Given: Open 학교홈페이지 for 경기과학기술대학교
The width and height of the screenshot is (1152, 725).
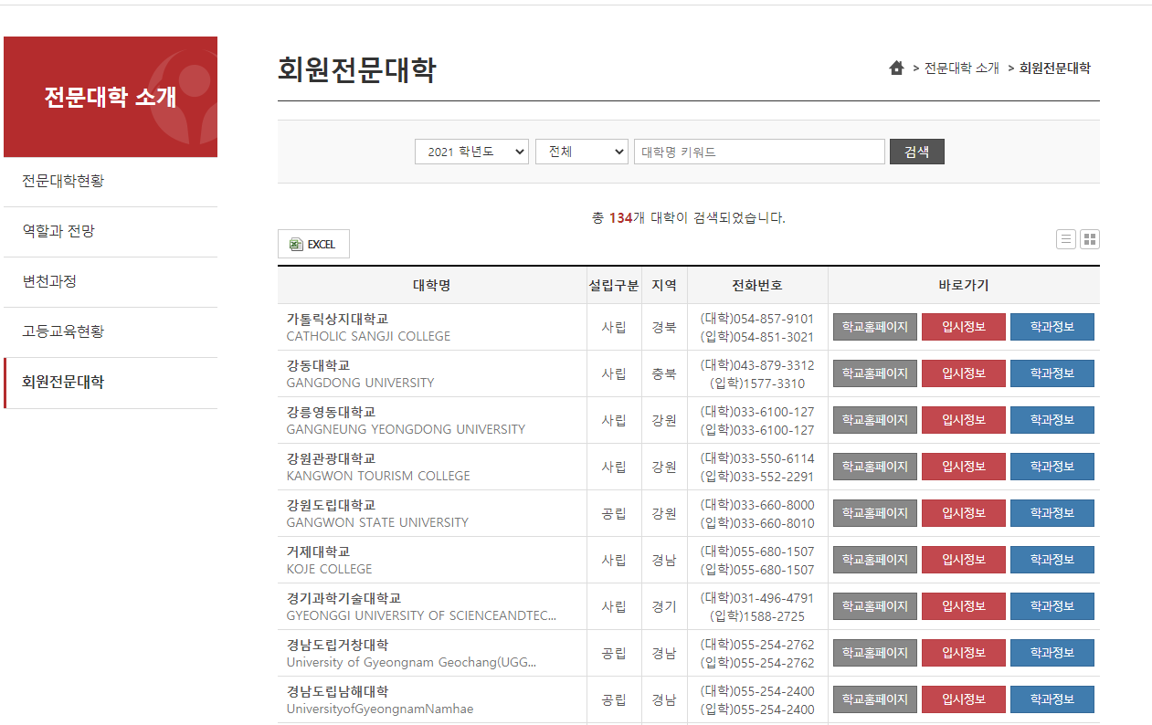Looking at the screenshot, I should click(874, 606).
